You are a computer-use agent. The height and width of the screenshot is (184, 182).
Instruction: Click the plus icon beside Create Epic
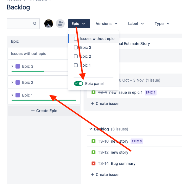pyautogui.click(x=33, y=111)
